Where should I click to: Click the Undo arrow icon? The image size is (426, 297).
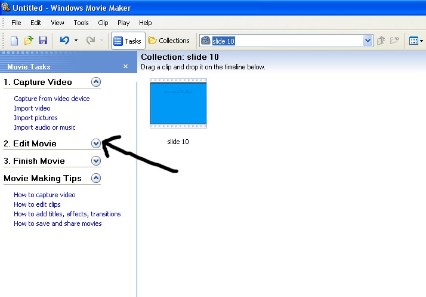pyautogui.click(x=64, y=41)
